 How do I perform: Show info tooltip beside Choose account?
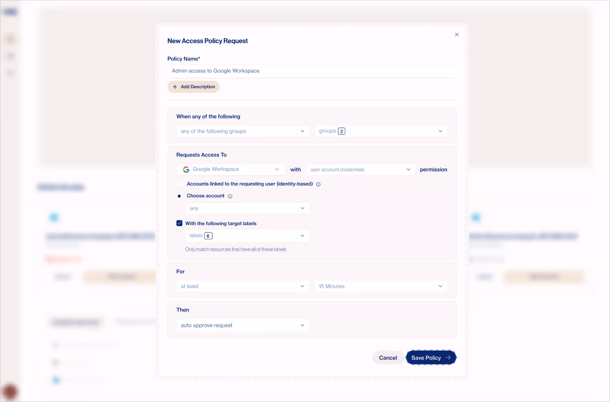click(230, 196)
